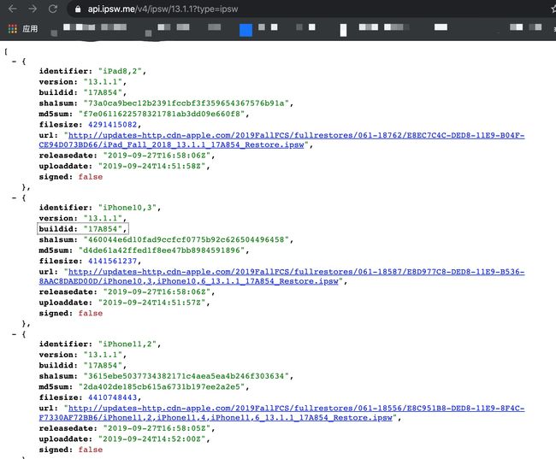This screenshot has height=459, width=556.
Task: Open the iPhone11,2,iPhone11,4,iPhone11,6 Restore.ipsw link
Action: 281,413
